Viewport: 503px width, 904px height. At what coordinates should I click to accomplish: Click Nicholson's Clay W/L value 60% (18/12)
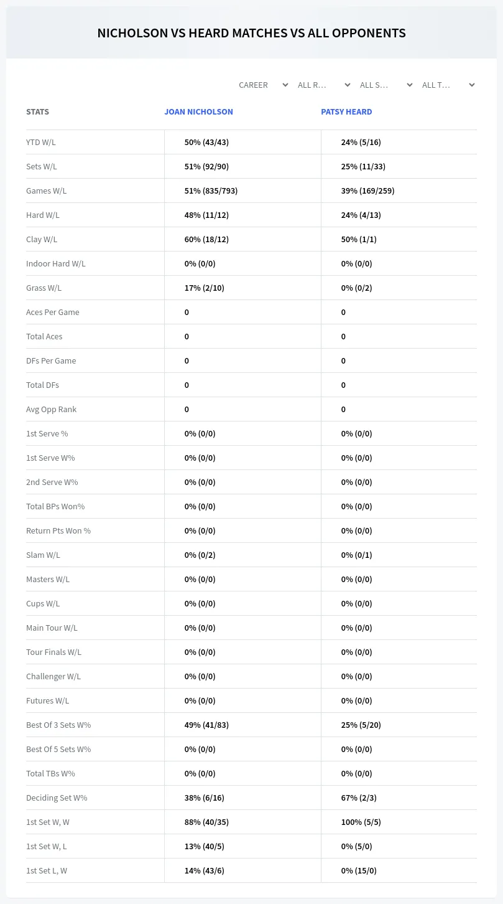click(206, 239)
